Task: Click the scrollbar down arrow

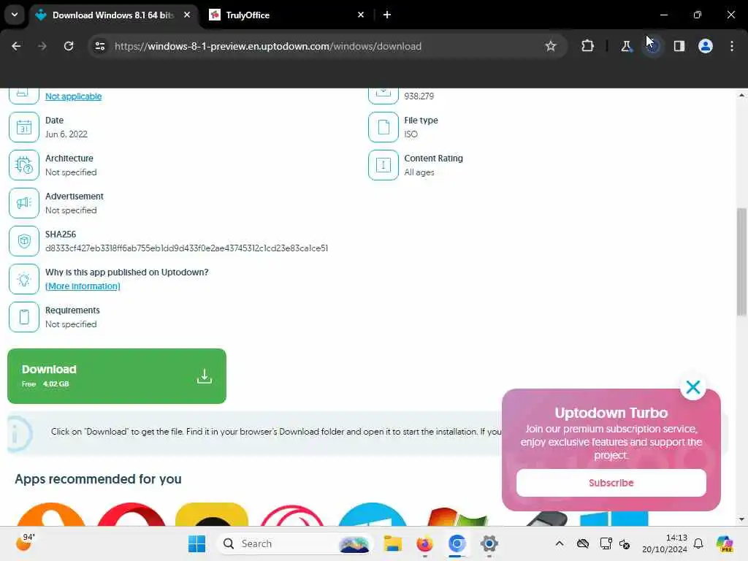Action: point(741,519)
